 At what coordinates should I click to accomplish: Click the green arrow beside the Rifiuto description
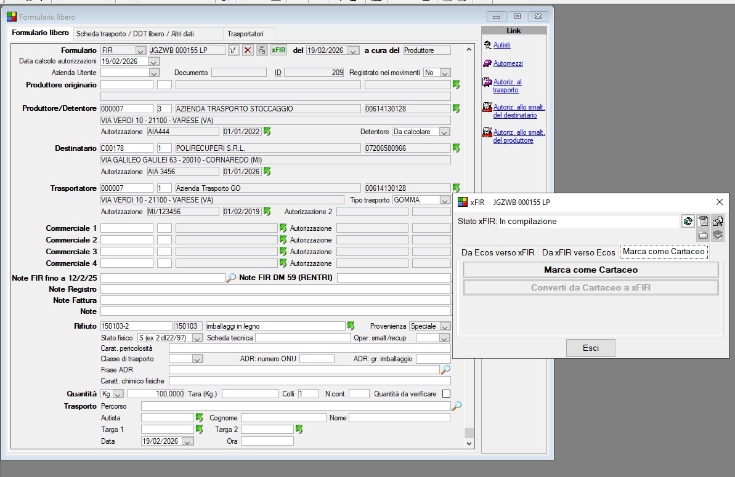[x=351, y=326]
